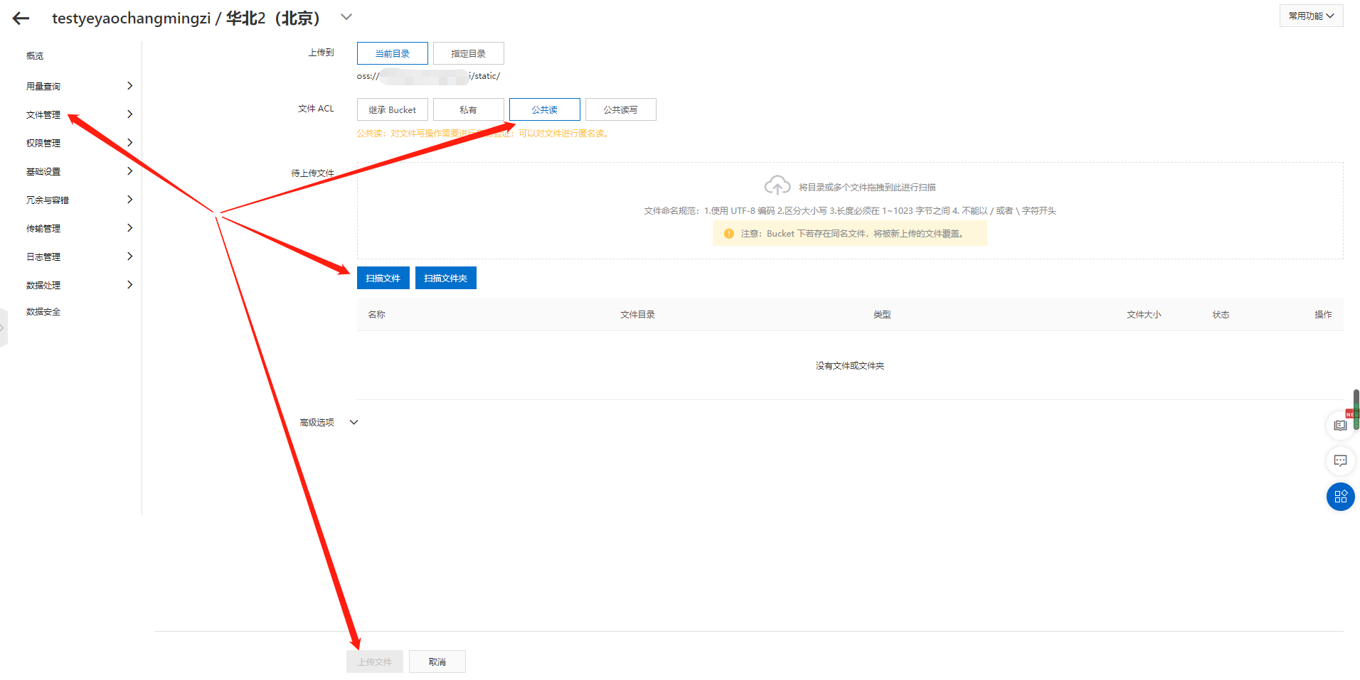The height and width of the screenshot is (680, 1360).
Task: Click the blue app widget icon at bottom right
Action: pyautogui.click(x=1340, y=496)
